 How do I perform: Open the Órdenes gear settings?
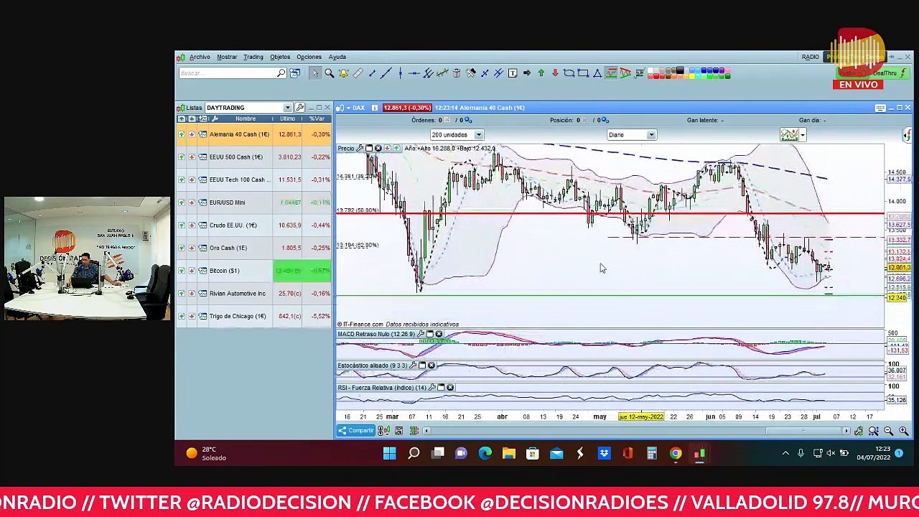(468, 120)
